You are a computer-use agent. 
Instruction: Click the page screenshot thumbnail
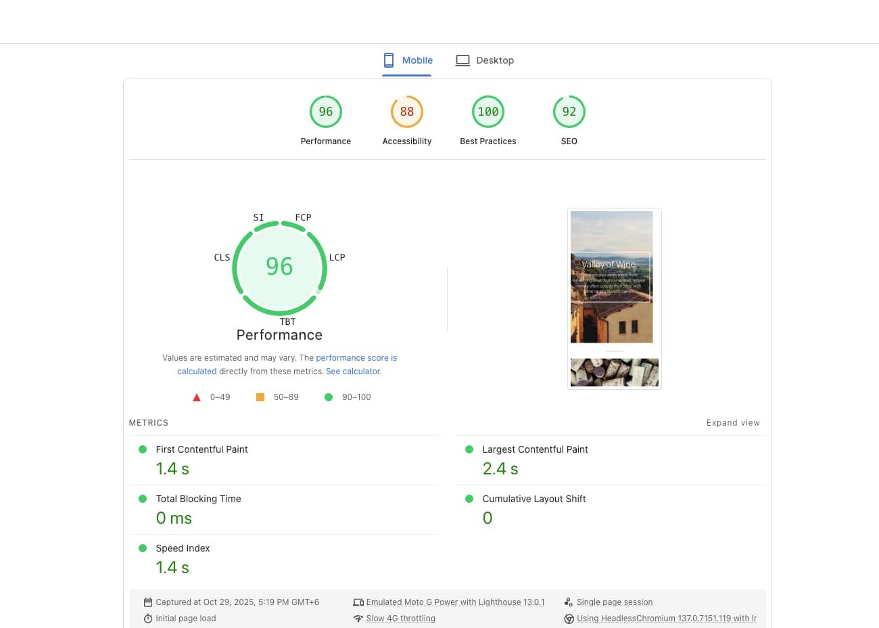coord(614,298)
